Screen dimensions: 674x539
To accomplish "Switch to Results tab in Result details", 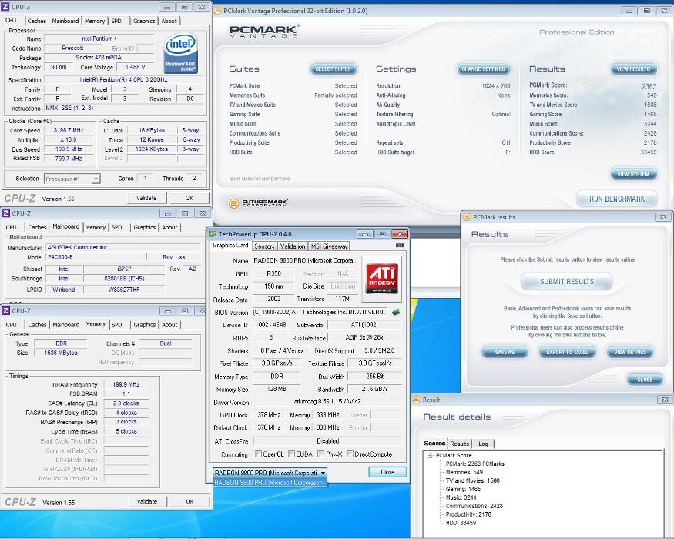I will pos(460,444).
